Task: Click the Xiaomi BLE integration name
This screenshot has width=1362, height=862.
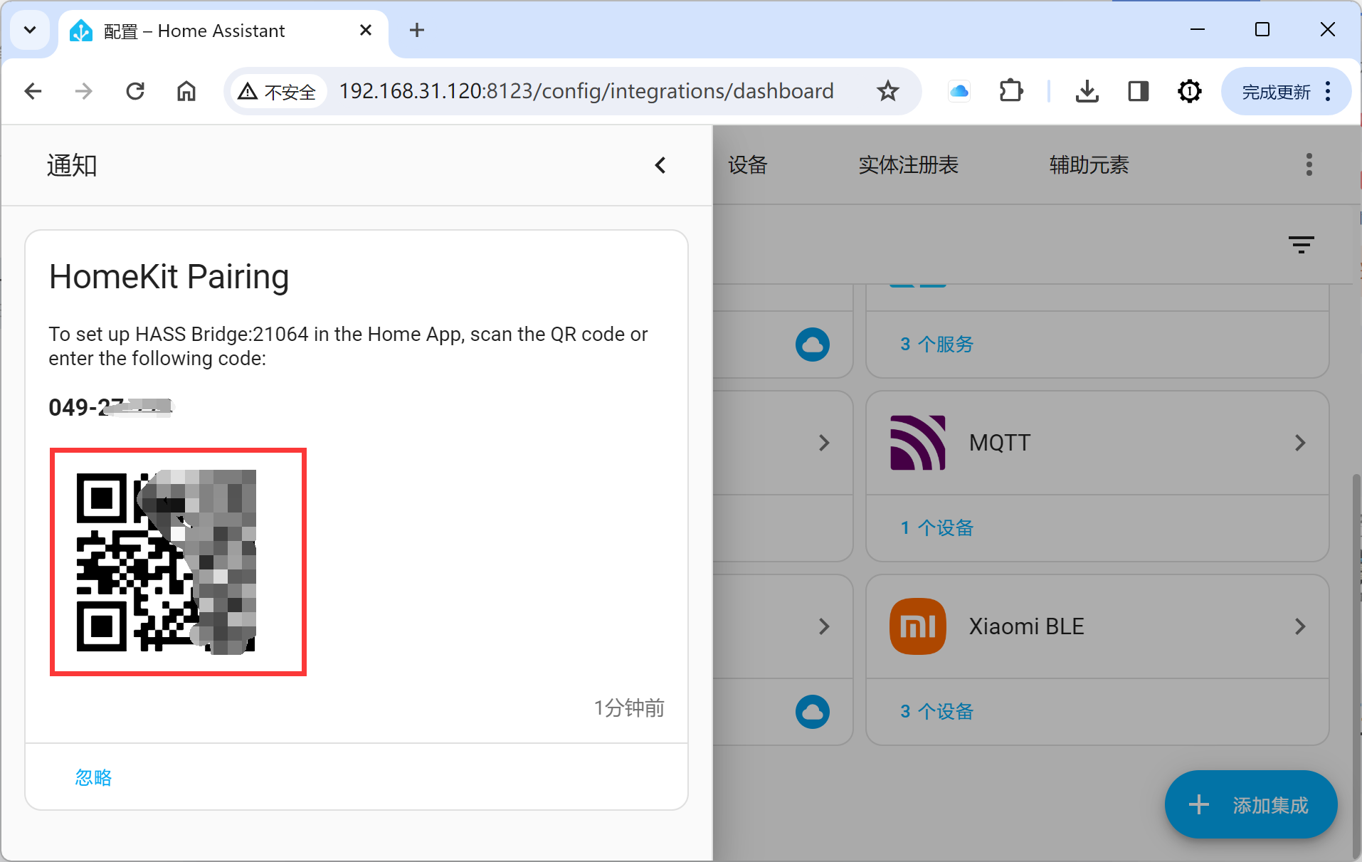Action: [1026, 626]
